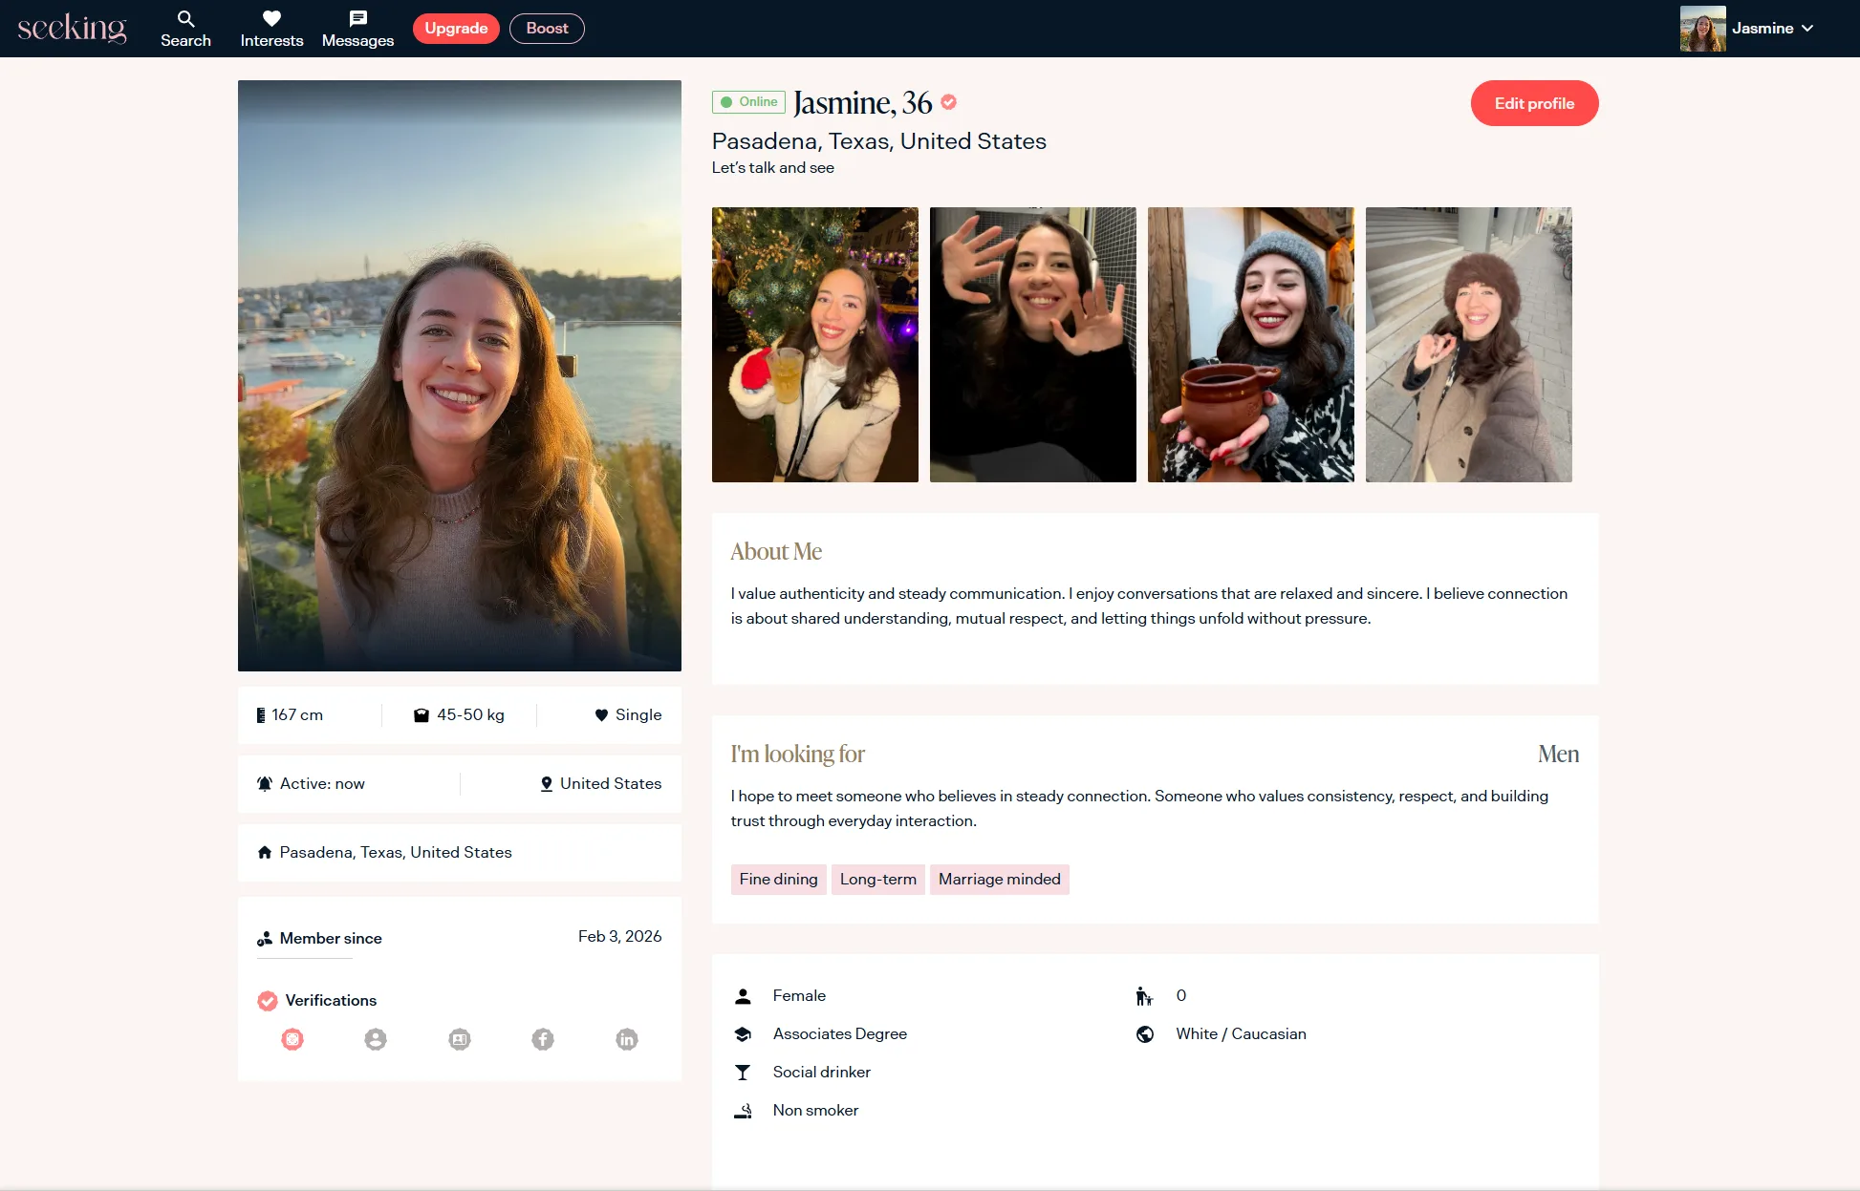The image size is (1860, 1191).
Task: Open the large main profile photo
Action: pyautogui.click(x=459, y=375)
